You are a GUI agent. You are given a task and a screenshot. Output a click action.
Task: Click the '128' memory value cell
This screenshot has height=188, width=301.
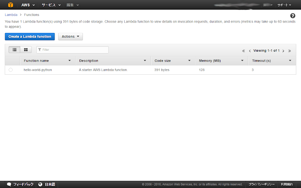click(x=202, y=70)
